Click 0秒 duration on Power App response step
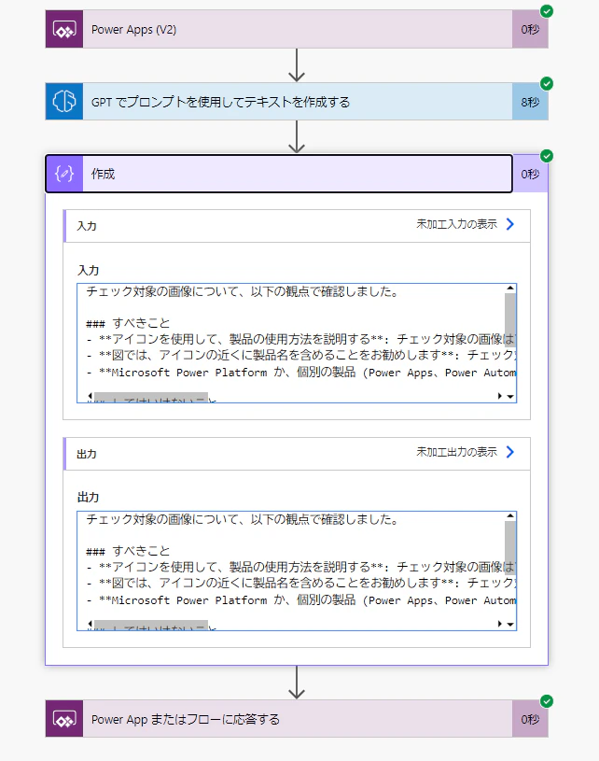The width and height of the screenshot is (599, 761). [x=530, y=719]
